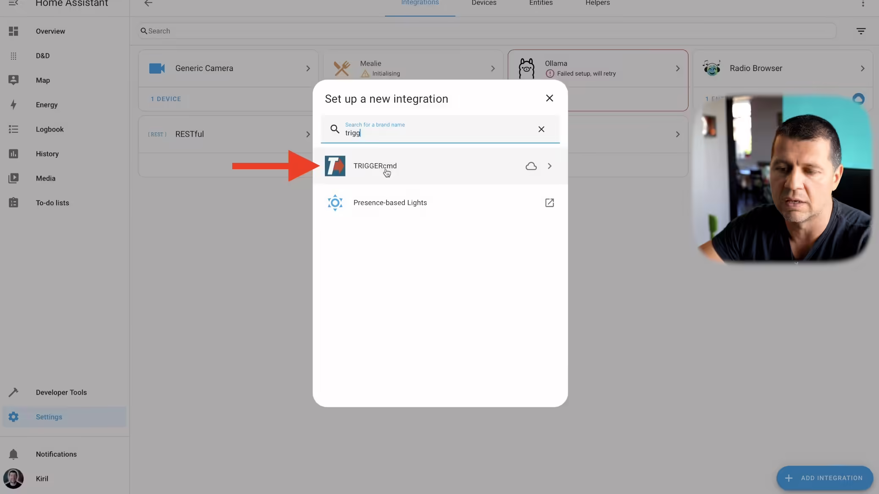Viewport: 879px width, 494px height.
Task: Click the Overview dashboard icon
Action: 14,31
